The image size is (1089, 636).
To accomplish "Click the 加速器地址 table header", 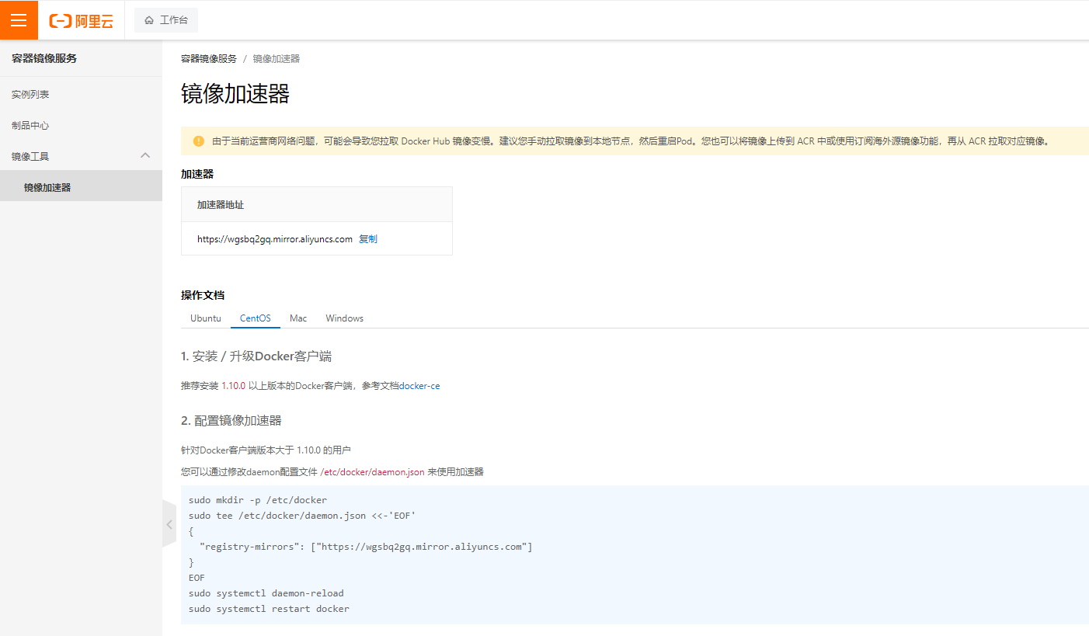I will point(317,205).
